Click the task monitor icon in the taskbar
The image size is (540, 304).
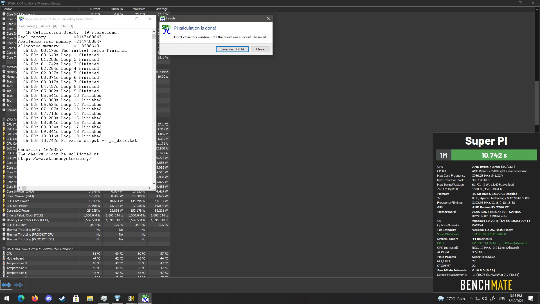(103, 298)
